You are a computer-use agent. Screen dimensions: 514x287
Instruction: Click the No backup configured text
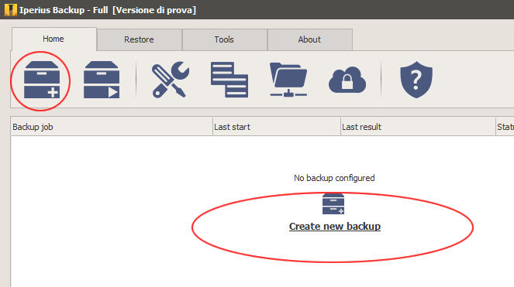pos(334,178)
